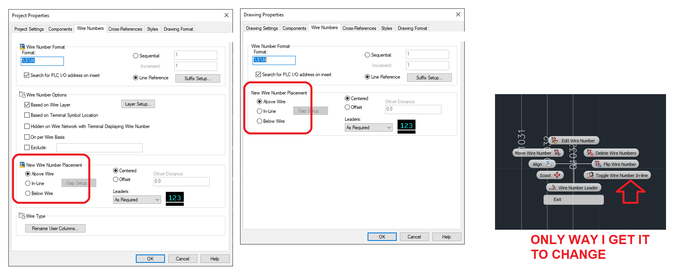The width and height of the screenshot is (674, 272).
Task: Switch to Project Settings tab
Action: pos(29,29)
